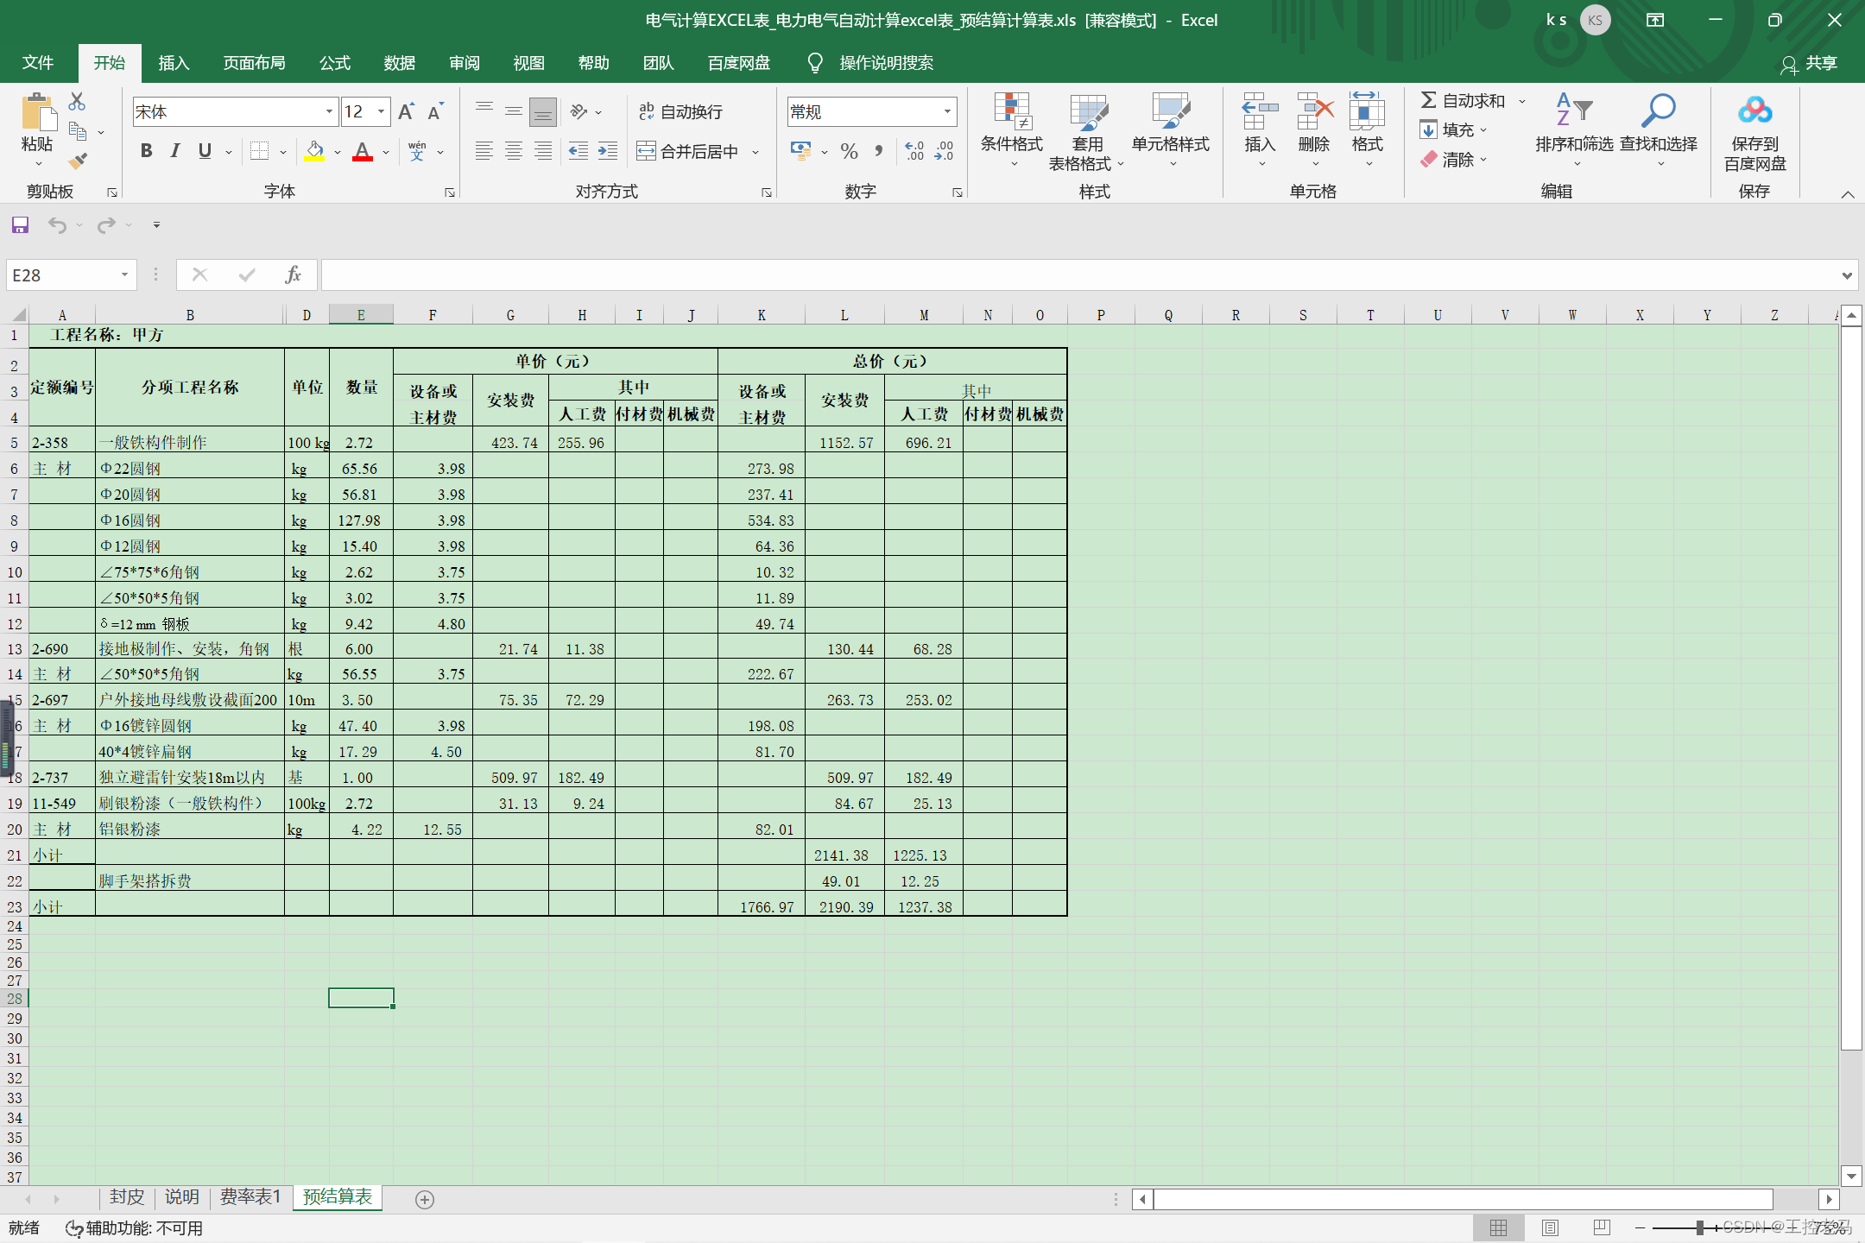This screenshot has width=1865, height=1243.
Task: Click the Insert Function fx icon
Action: coord(293,274)
